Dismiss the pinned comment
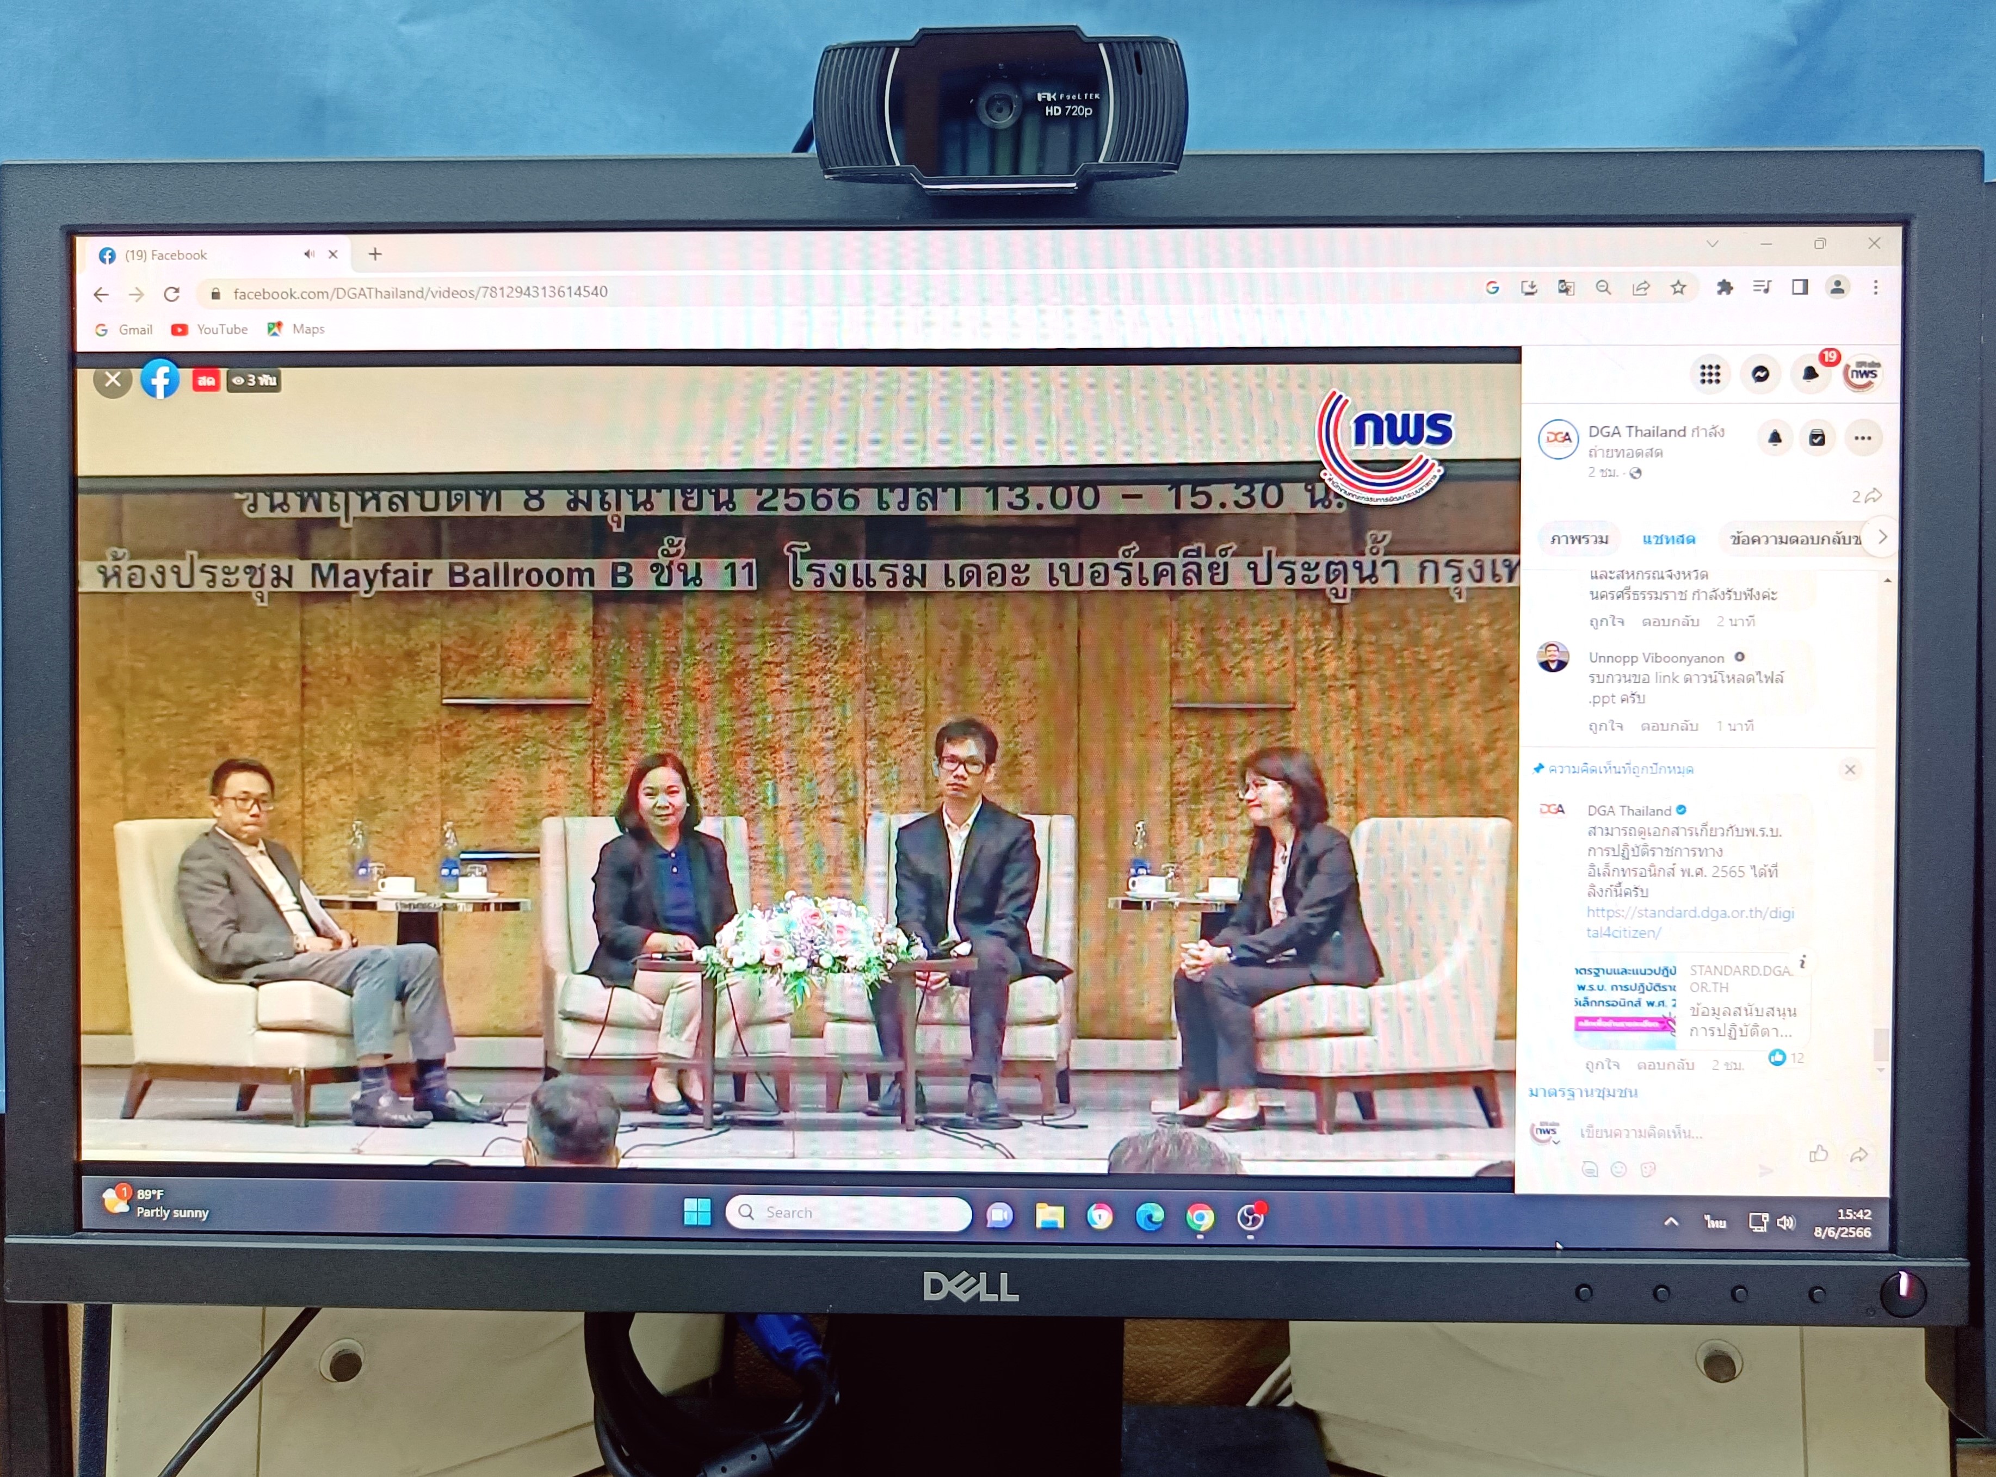The width and height of the screenshot is (1996, 1477). (x=1850, y=770)
